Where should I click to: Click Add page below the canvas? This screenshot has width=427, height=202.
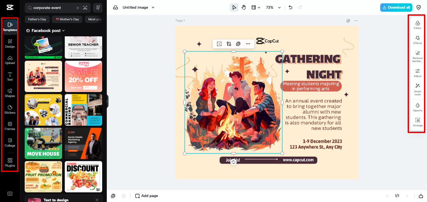146,196
